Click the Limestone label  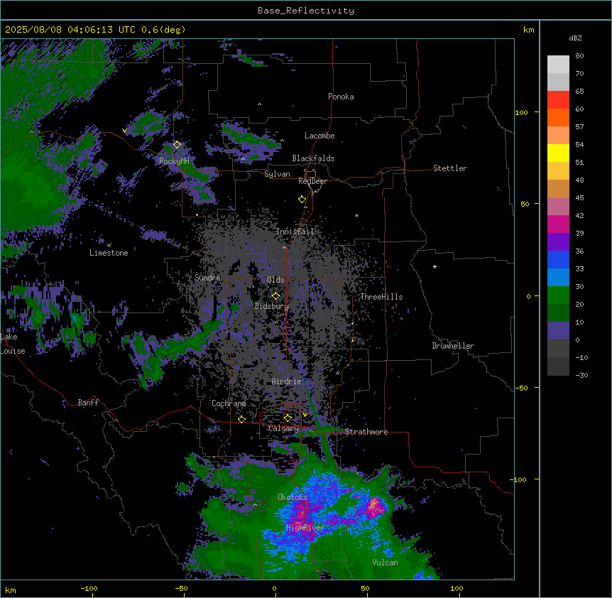point(109,253)
